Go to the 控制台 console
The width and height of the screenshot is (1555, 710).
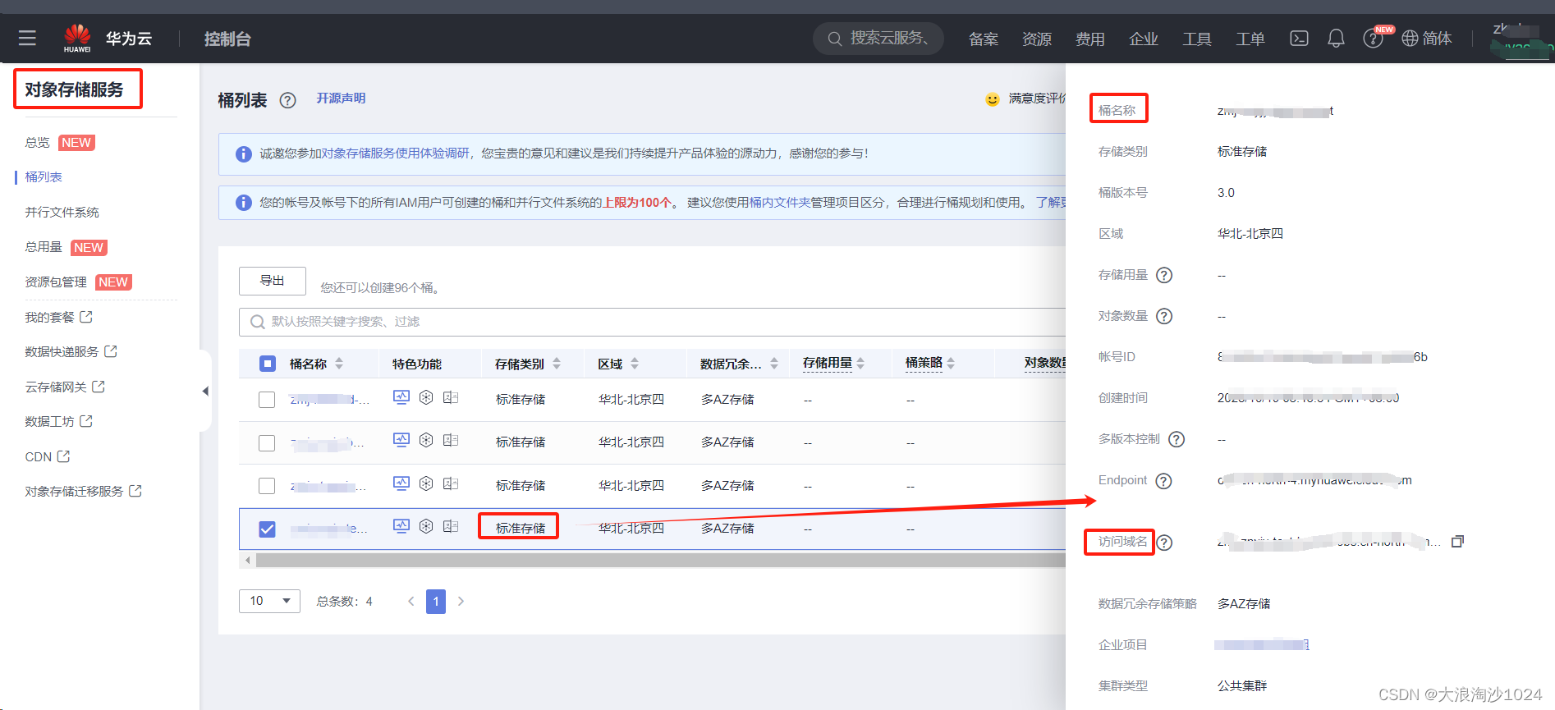227,39
